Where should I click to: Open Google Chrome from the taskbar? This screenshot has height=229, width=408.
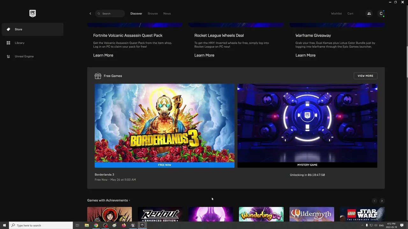(x=96, y=225)
